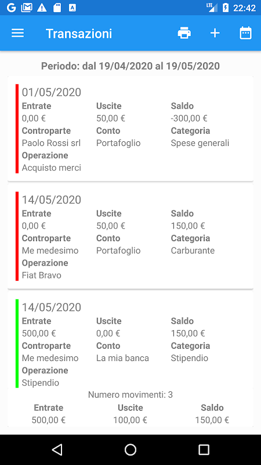Tap the Numero movimenti: 3 summary text
Viewport: 261px width, 465px height.
[x=130, y=395]
